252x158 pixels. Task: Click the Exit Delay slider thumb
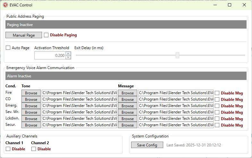point(177,55)
